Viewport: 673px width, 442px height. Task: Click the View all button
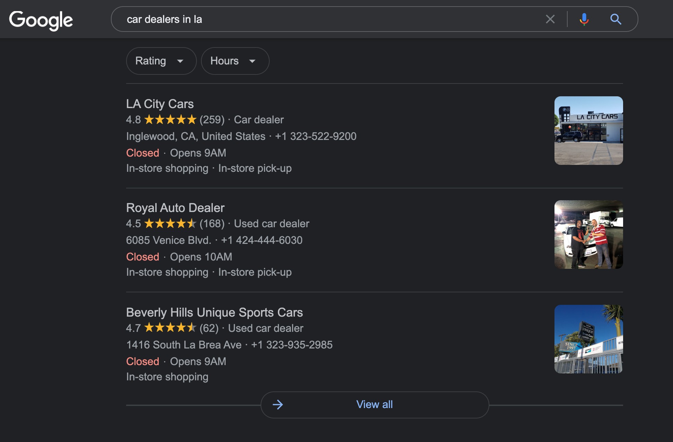pyautogui.click(x=375, y=405)
